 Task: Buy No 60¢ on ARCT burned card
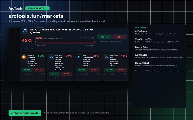(x=121, y=70)
